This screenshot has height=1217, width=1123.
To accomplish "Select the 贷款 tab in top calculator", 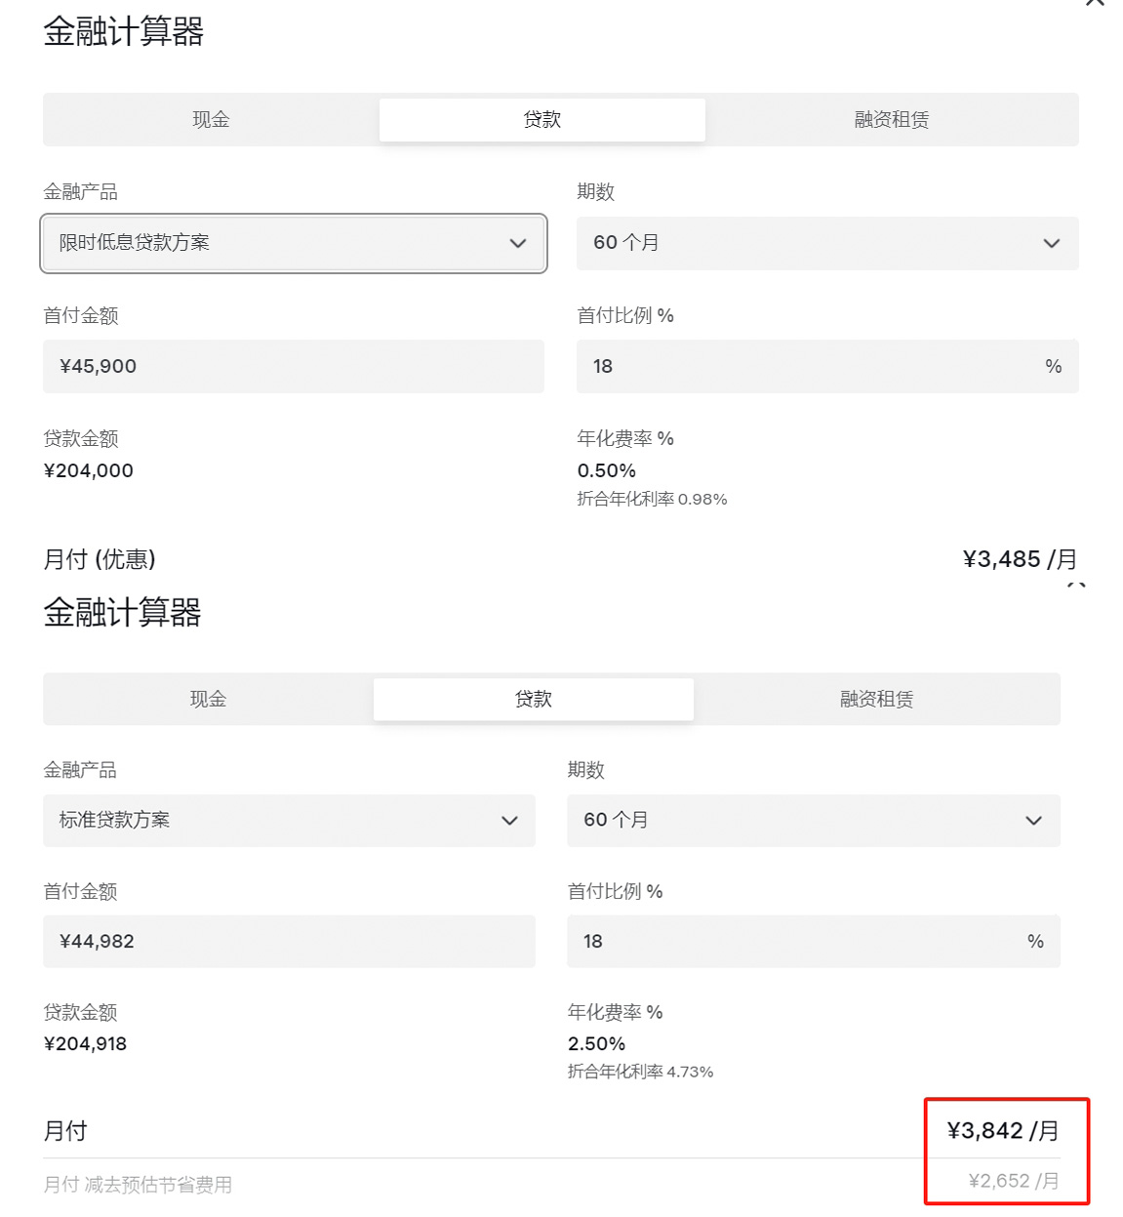I will [541, 120].
